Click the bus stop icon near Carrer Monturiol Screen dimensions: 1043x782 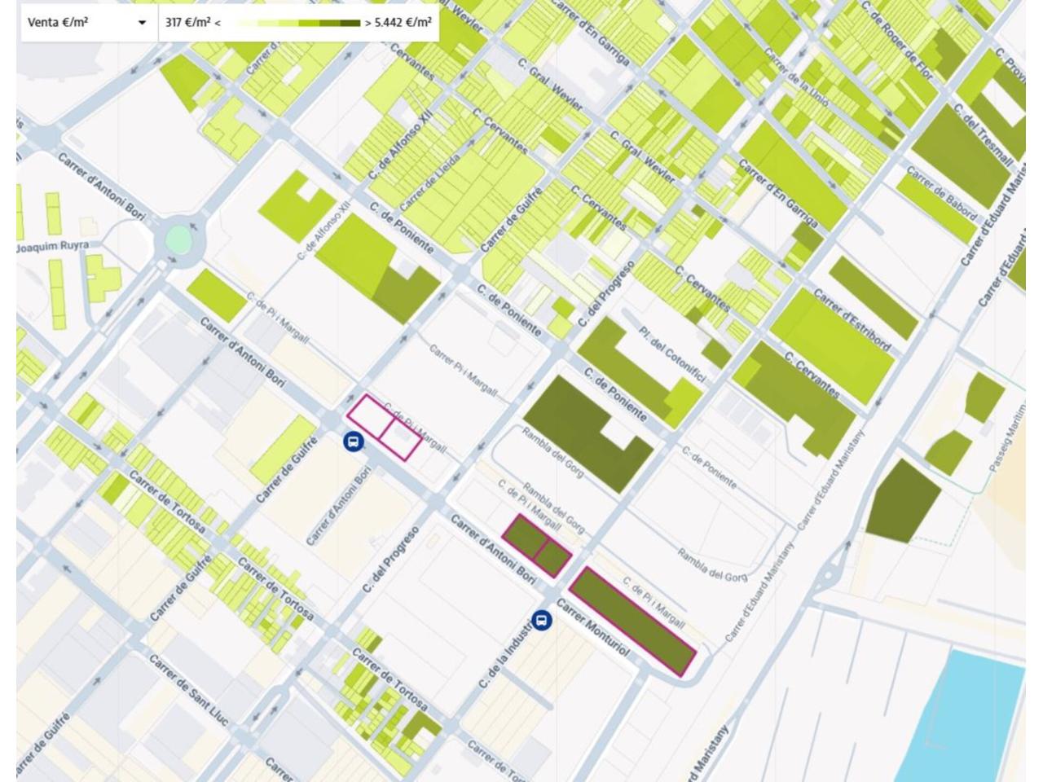[x=541, y=621]
